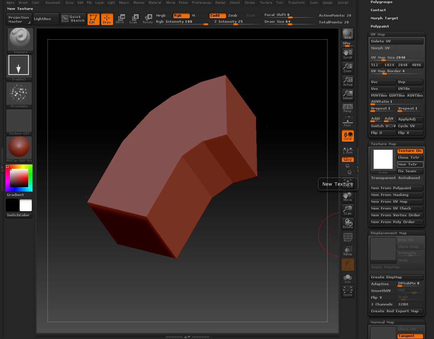
Task: Expand the Morph Target section
Action: tap(384, 18)
